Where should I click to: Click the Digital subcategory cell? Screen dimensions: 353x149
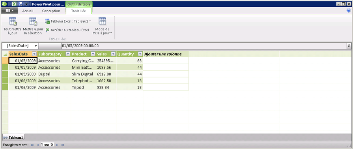(54, 74)
